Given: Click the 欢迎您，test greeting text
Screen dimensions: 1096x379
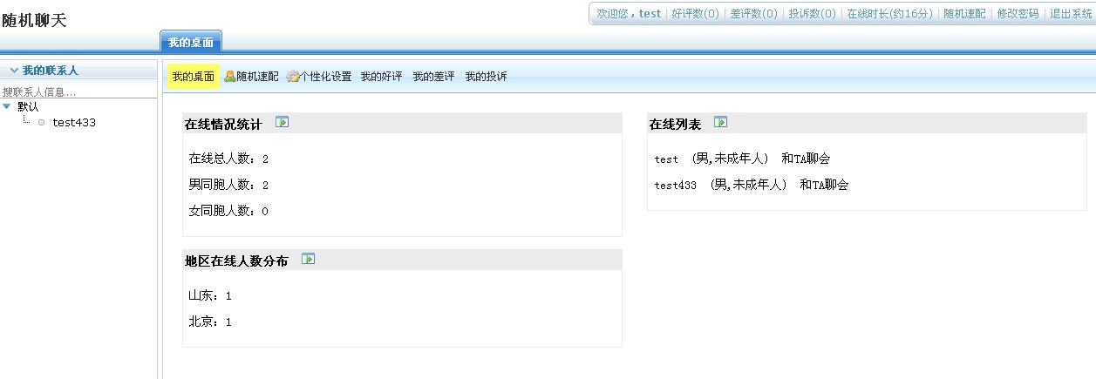Looking at the screenshot, I should 629,14.
